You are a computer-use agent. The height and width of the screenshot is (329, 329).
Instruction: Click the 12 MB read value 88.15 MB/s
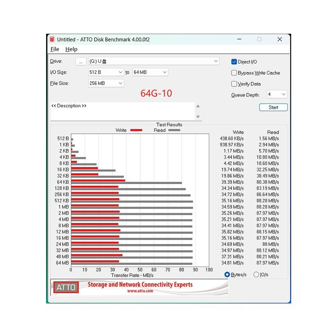pyautogui.click(x=268, y=232)
